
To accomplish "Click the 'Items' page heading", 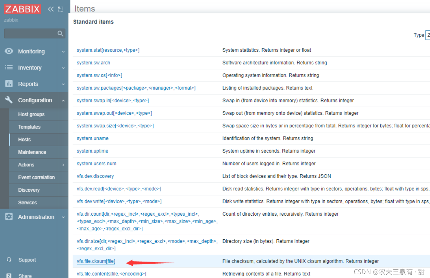I will (85, 9).
